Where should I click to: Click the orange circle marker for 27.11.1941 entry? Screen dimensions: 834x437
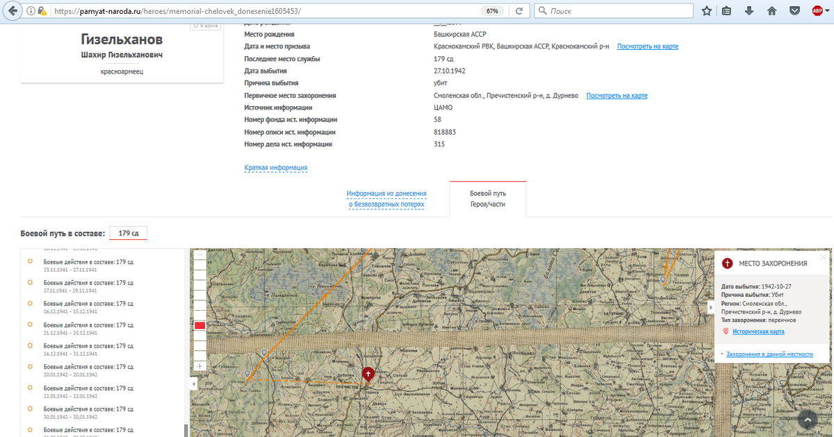[x=30, y=282]
